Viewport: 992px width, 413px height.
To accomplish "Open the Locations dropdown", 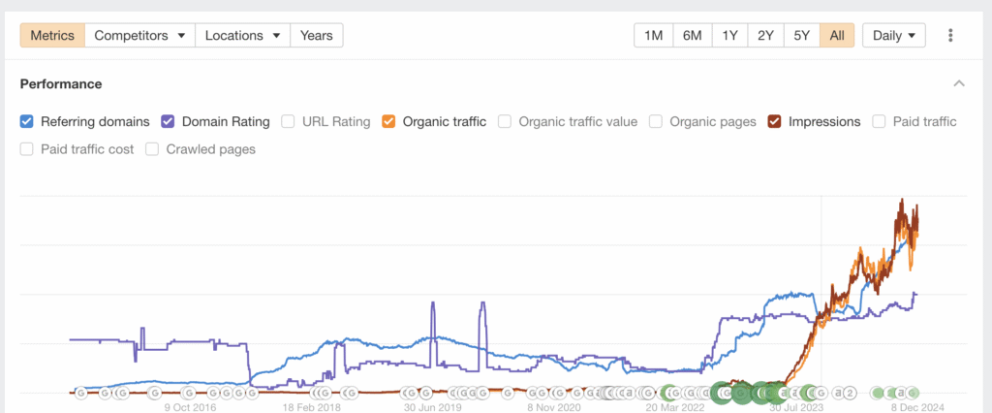I will tap(242, 36).
